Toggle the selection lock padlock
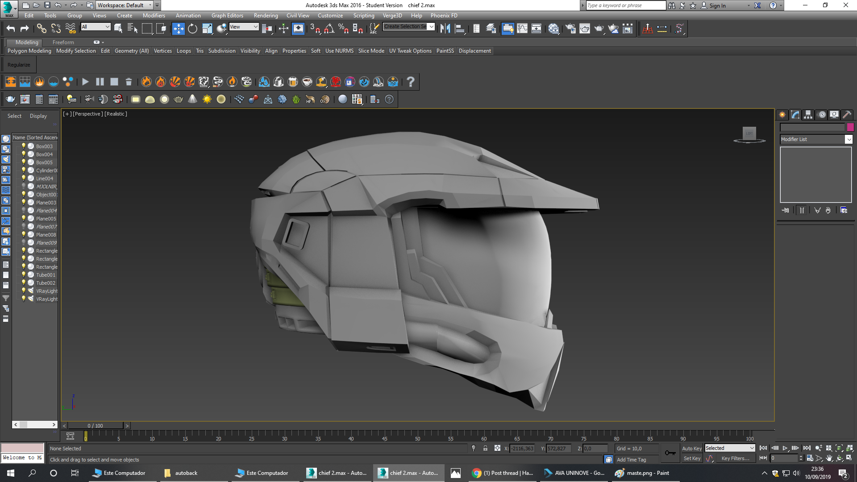 [x=485, y=448]
